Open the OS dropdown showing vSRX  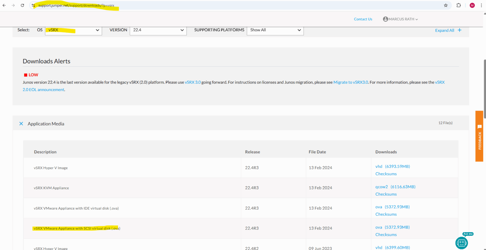(73, 30)
